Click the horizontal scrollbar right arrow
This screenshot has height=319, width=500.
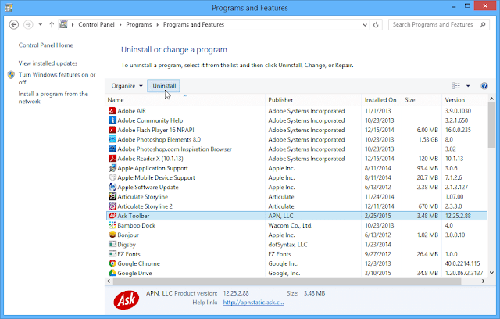click(483, 281)
